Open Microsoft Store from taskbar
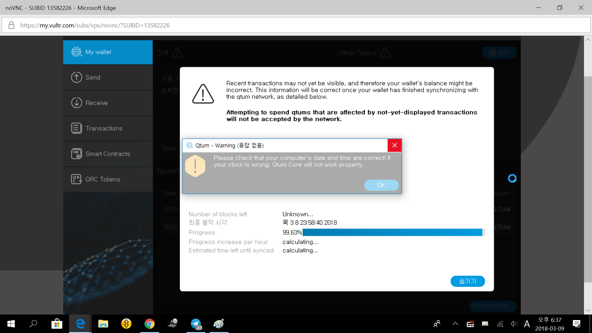592x333 pixels. coord(57,324)
